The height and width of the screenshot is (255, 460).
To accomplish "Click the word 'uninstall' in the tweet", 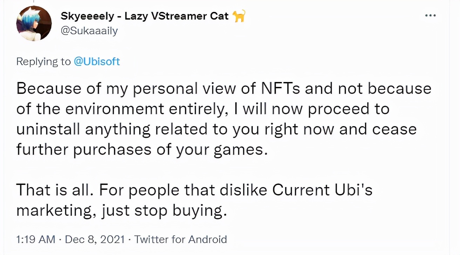I will [48, 129].
